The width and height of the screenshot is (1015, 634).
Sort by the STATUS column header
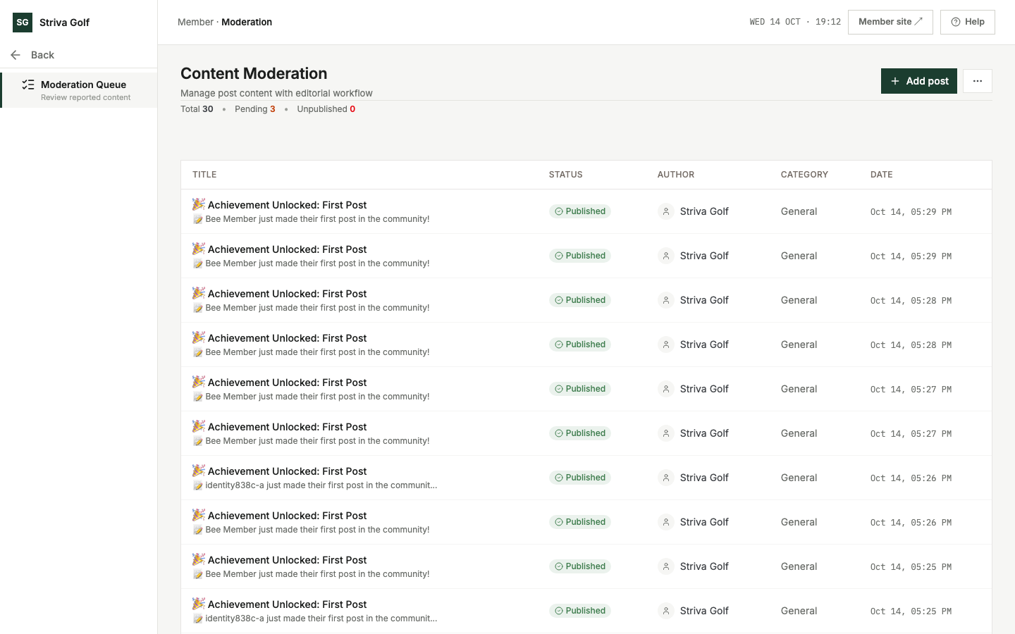[566, 175]
